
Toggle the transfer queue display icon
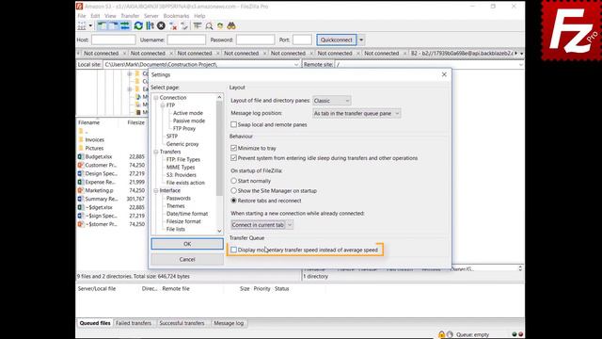click(125, 25)
